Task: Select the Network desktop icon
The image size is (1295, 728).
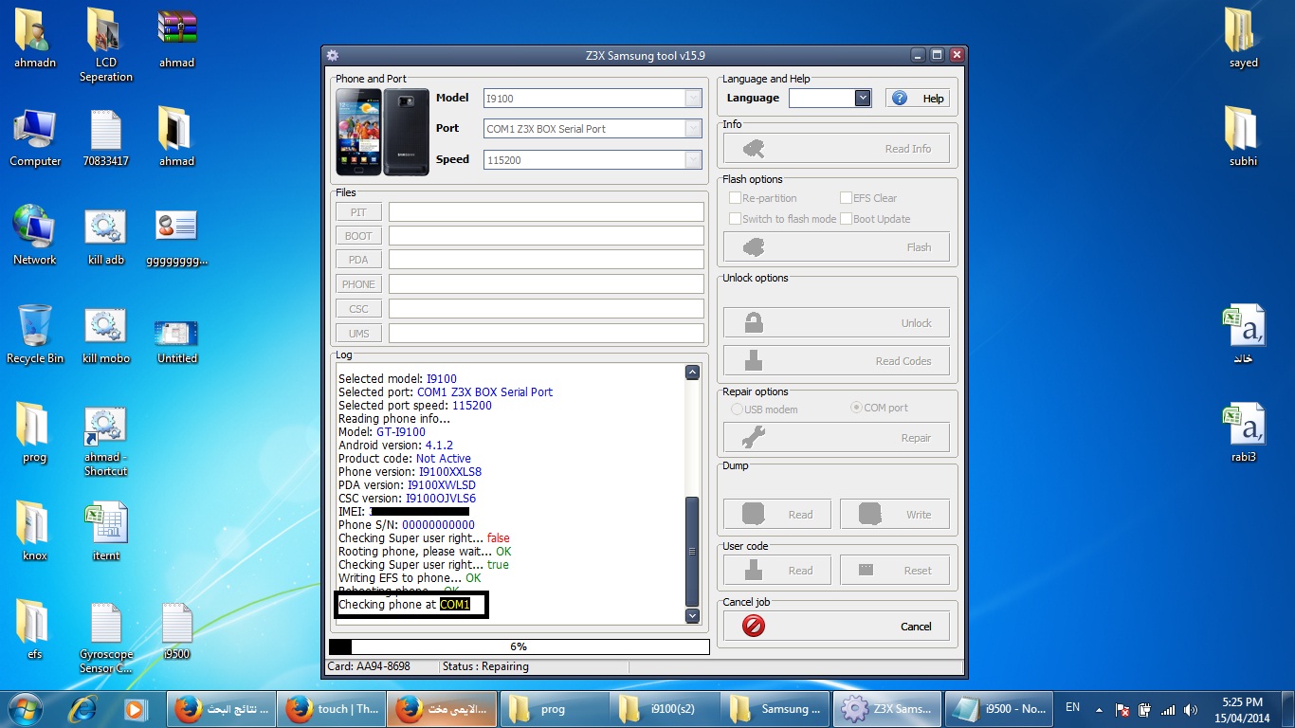Action: pos(35,235)
